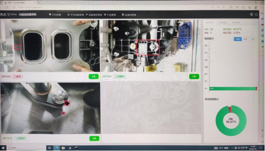Click the OK button under the OP1670 image
Viewport: 265px width, 151px height.
(94, 138)
